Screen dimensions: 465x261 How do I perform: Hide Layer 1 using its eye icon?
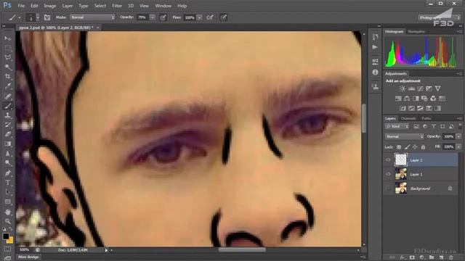[x=388, y=174]
